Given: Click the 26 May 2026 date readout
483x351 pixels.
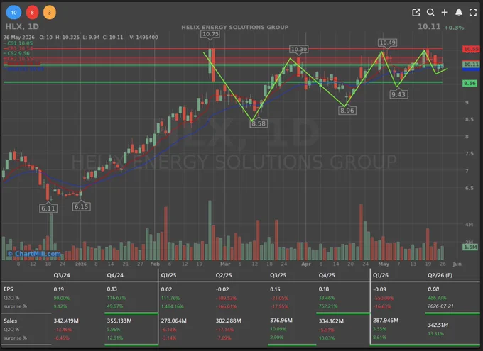Looking at the screenshot, I should [x=18, y=37].
